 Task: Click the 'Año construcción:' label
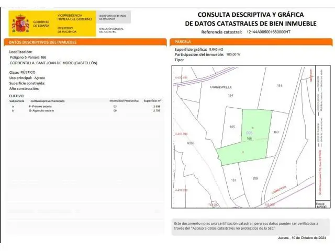(24, 88)
